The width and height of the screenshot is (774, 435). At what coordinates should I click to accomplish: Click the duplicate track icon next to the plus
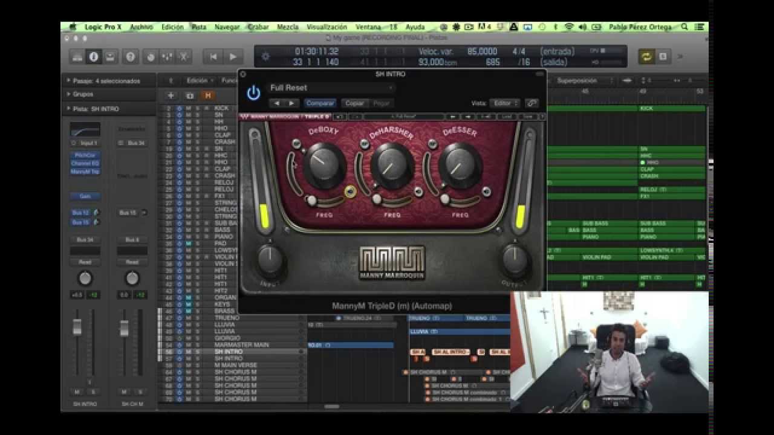[x=190, y=95]
